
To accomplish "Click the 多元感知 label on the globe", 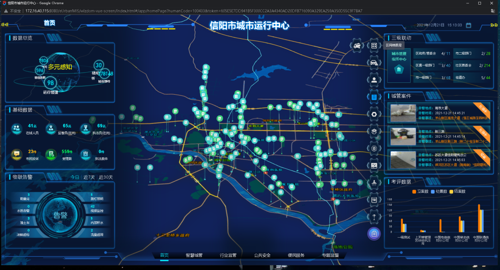I will pyautogui.click(x=60, y=67).
